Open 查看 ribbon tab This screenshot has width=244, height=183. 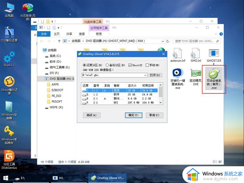point(82,34)
